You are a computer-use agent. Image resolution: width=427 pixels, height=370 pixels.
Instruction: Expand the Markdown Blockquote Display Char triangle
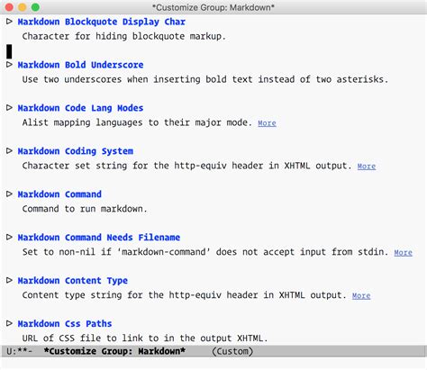pyautogui.click(x=9, y=22)
